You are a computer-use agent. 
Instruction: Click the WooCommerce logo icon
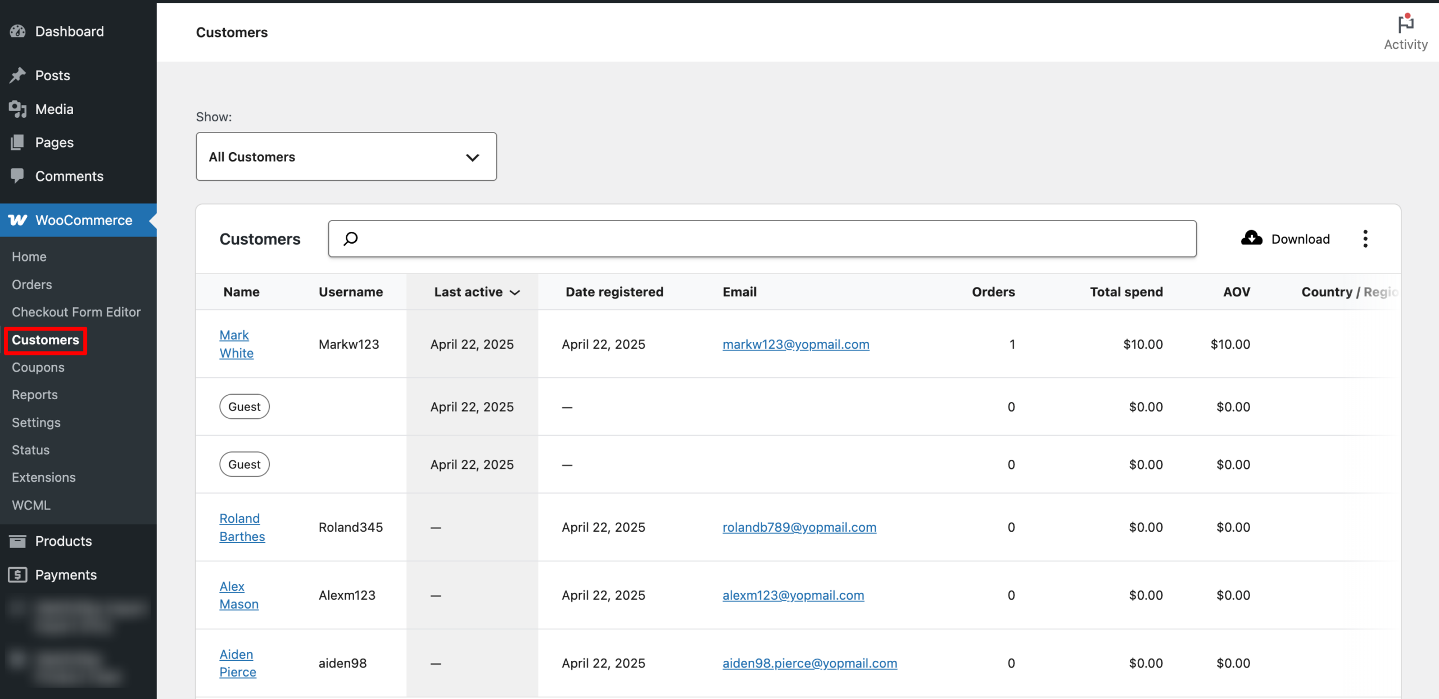point(18,220)
